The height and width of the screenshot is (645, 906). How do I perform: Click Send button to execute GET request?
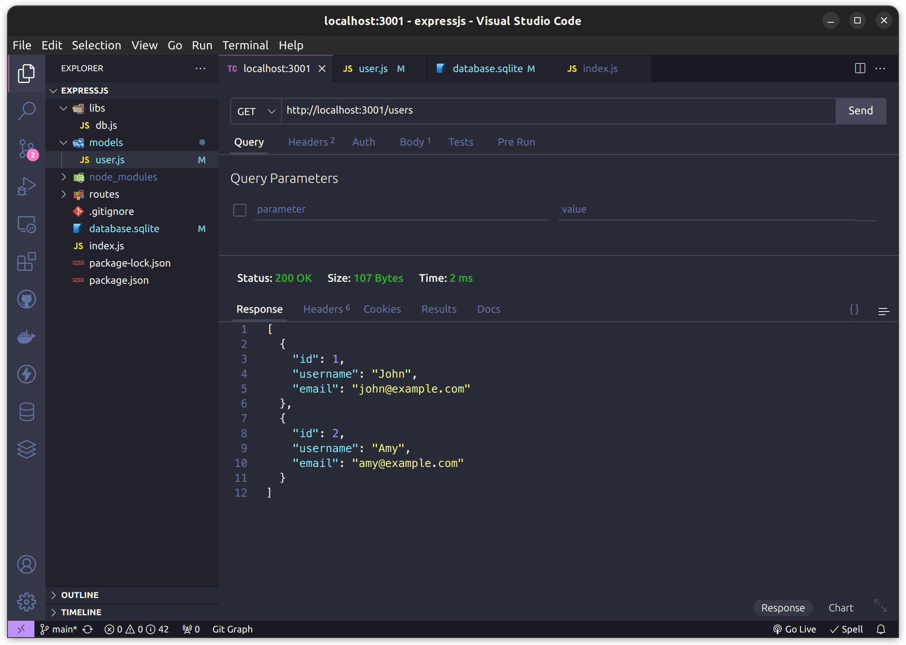pos(860,110)
